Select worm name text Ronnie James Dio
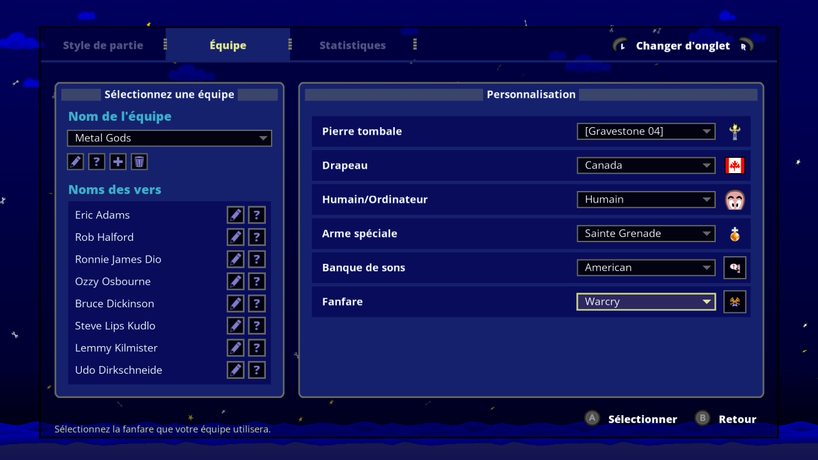 tap(118, 259)
